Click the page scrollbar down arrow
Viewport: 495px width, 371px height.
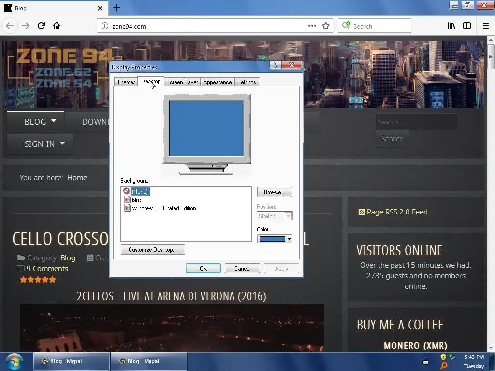(x=491, y=348)
